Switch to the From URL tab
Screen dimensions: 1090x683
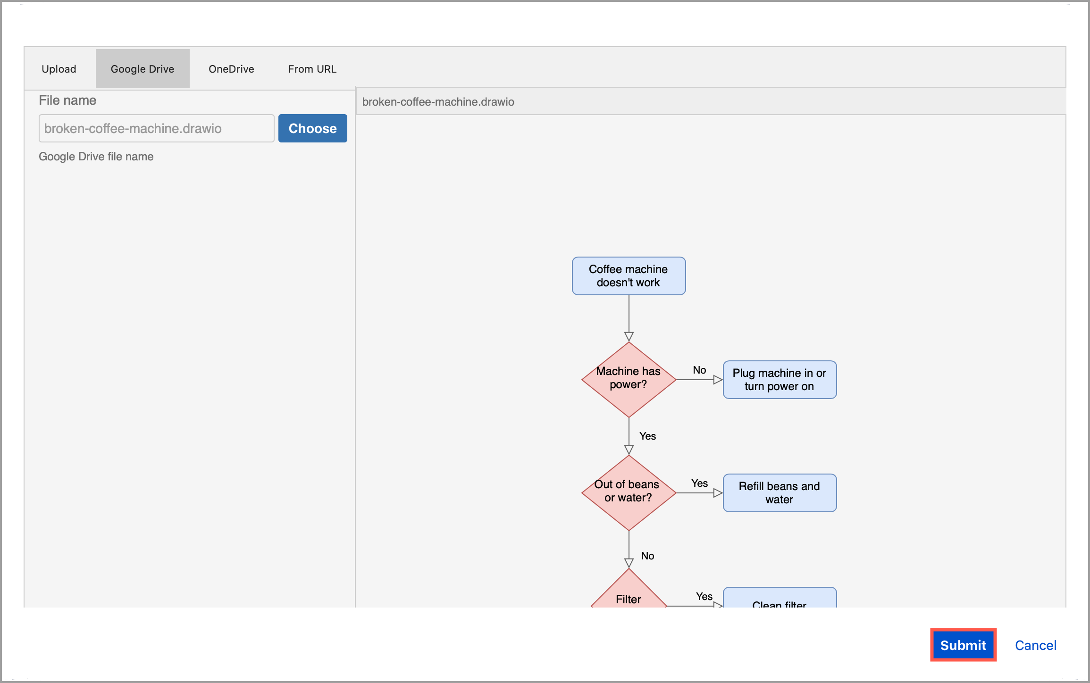coord(312,68)
